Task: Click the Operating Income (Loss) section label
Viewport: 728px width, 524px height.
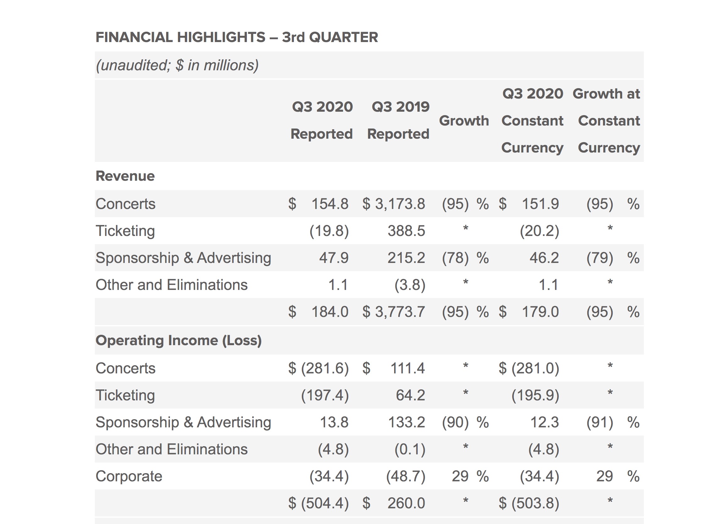Action: (178, 340)
